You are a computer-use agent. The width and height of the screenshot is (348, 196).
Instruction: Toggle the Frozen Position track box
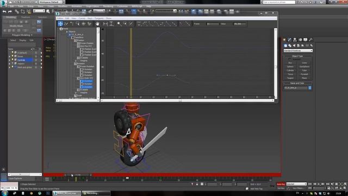point(78,44)
